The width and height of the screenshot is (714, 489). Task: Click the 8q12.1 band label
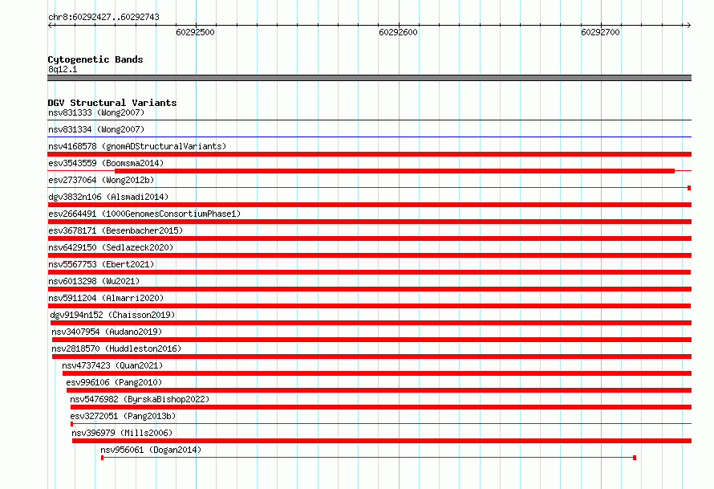pos(63,69)
